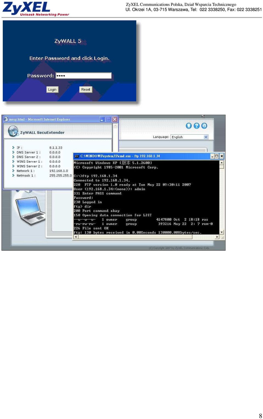Click scroll-up arrow of mesg.html window
Viewport: 263px width, 419px height.
click(x=115, y=126)
